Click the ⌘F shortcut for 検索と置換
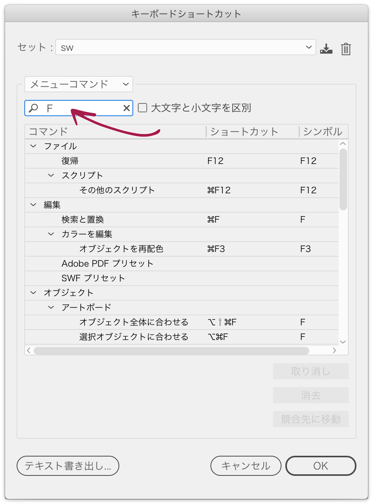This screenshot has height=504, width=373. 214,220
